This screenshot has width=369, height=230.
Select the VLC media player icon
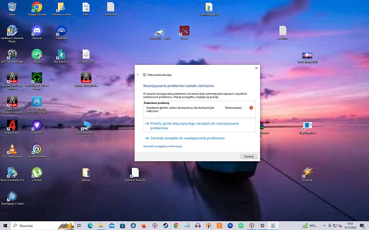tap(12, 149)
